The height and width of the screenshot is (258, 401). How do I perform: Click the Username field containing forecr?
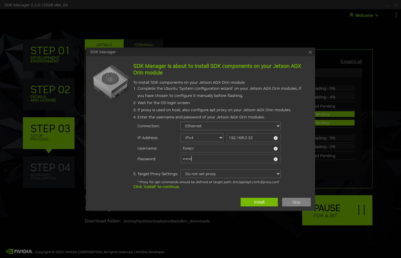230,148
